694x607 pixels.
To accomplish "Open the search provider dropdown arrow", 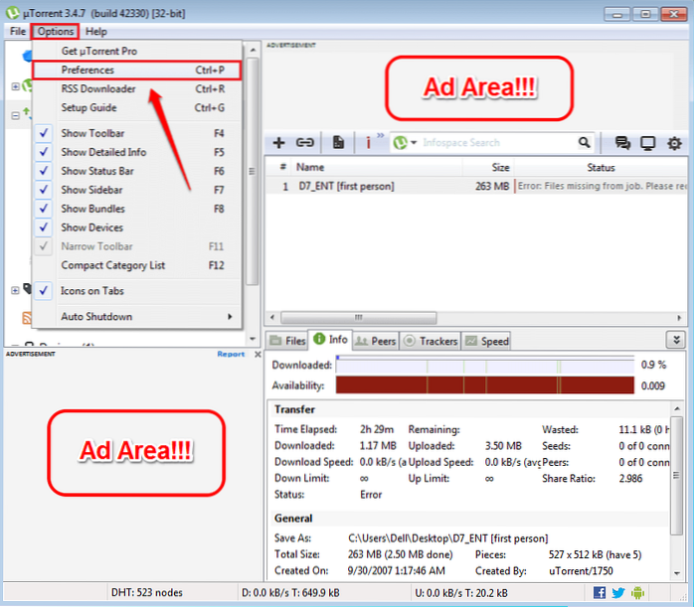I will pyautogui.click(x=413, y=143).
